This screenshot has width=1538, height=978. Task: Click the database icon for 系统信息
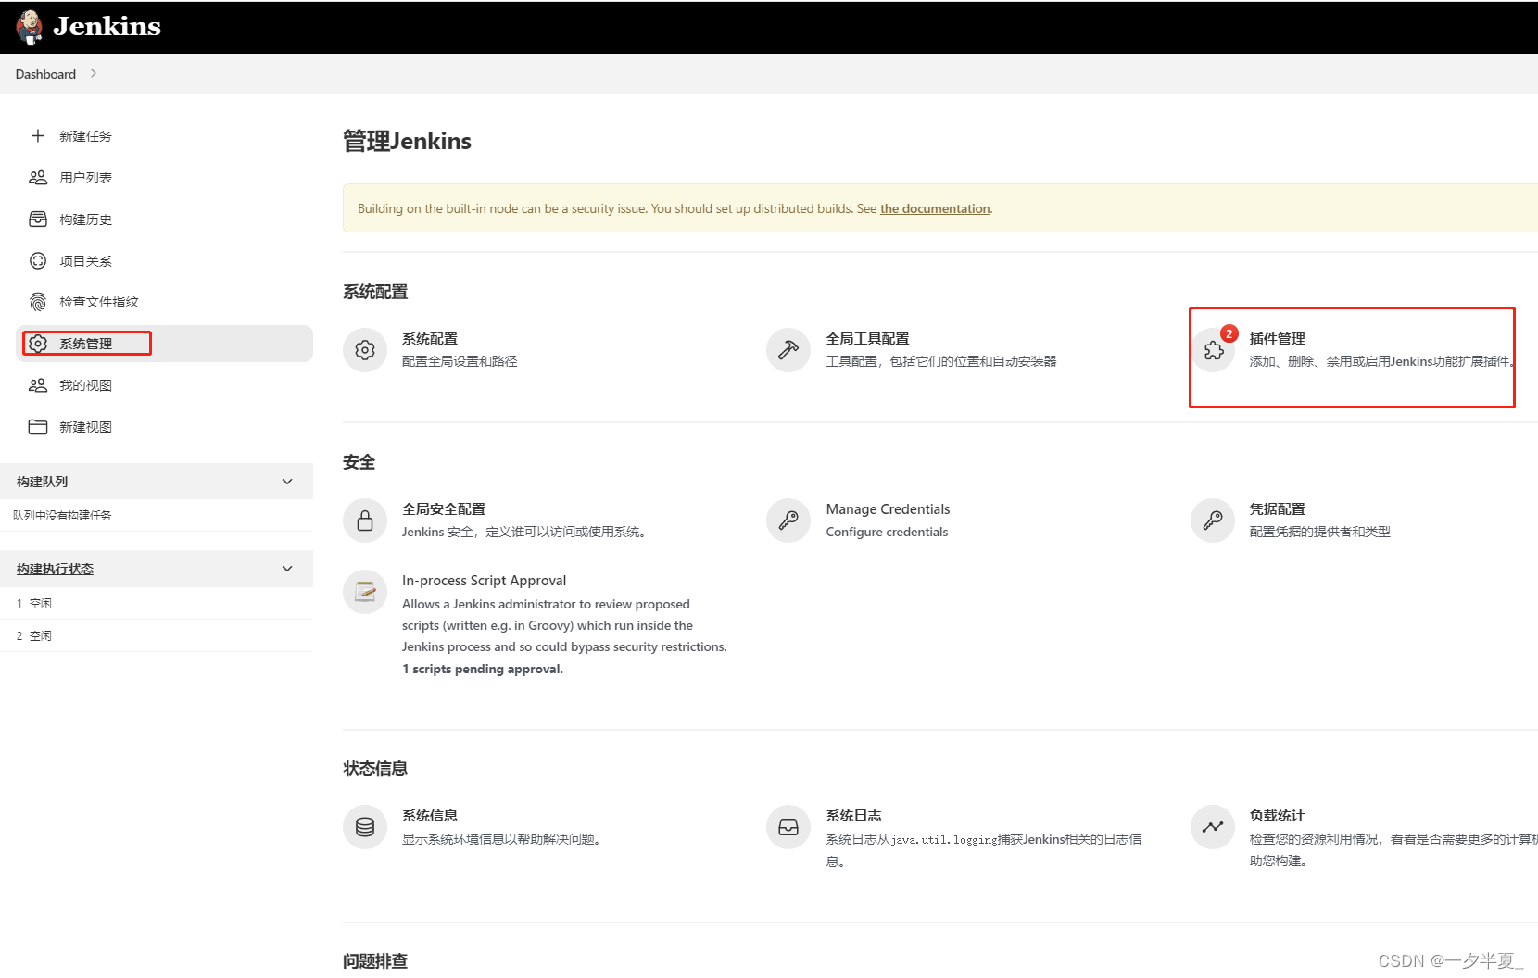(x=365, y=827)
